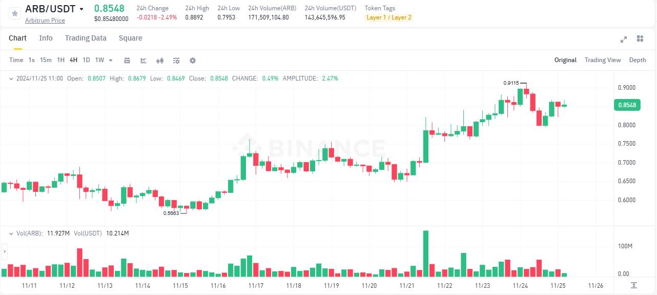Expand chart to fullscreen
This screenshot has height=295, width=657.
pyautogui.click(x=624, y=39)
